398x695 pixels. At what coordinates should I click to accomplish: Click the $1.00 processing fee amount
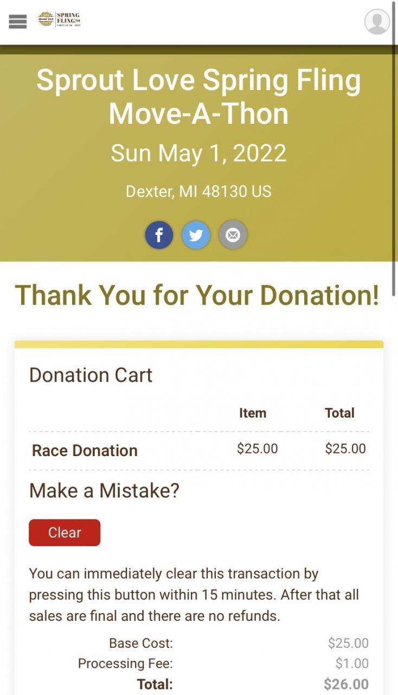(352, 664)
